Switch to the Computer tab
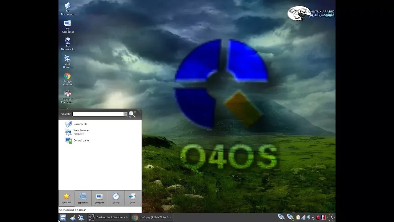 [99, 198]
